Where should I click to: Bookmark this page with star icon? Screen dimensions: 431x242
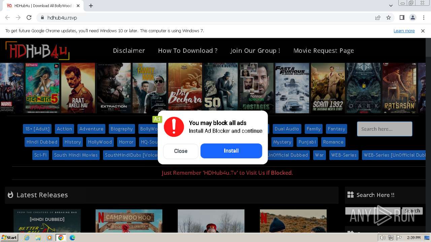[x=389, y=17]
